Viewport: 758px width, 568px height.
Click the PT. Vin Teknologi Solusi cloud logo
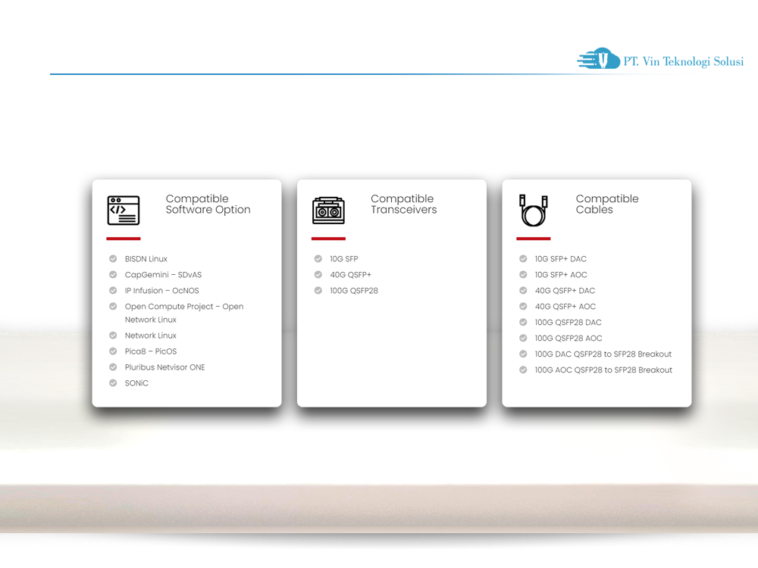click(599, 58)
